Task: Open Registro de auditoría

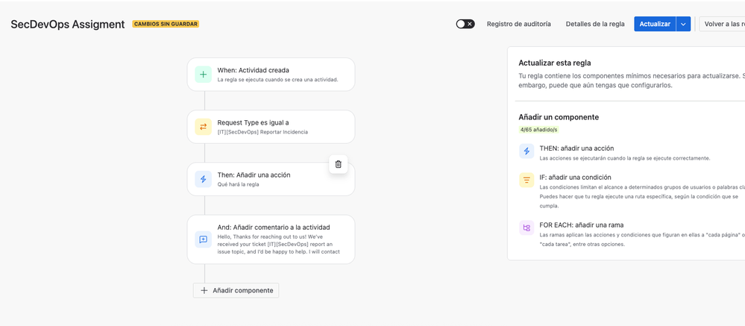Action: pyautogui.click(x=519, y=24)
